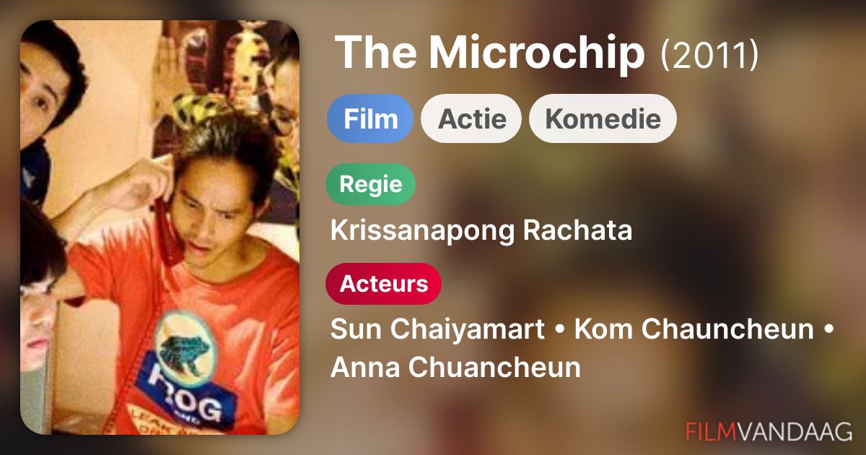This screenshot has height=455, width=866.
Task: Open actor Sun Chaiyamart's page
Action: (437, 330)
